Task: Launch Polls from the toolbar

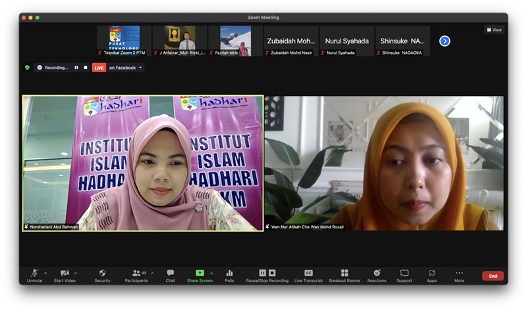Action: click(229, 273)
